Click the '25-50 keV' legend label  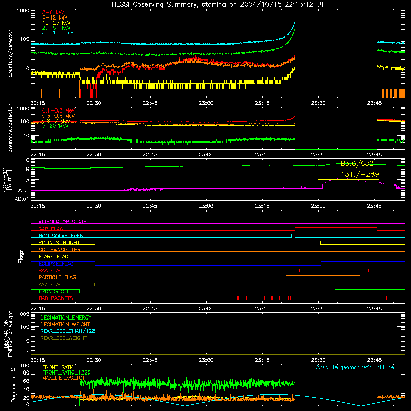click(56, 28)
